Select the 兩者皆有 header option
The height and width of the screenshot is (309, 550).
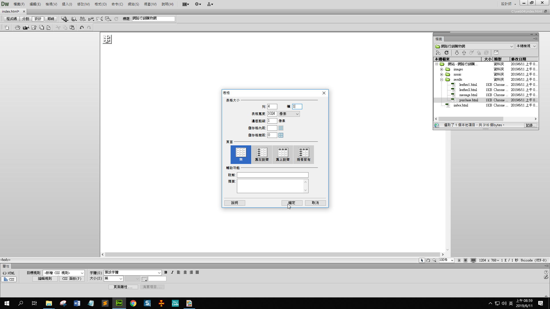click(x=303, y=154)
